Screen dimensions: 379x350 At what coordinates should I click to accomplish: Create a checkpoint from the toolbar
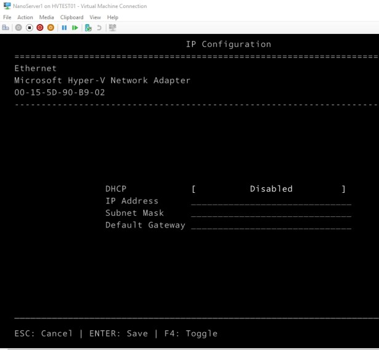coord(88,28)
